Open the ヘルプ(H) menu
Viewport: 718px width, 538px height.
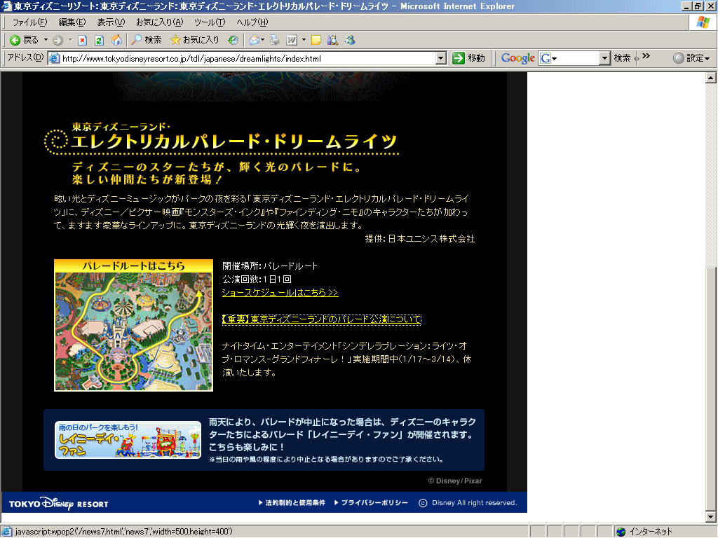click(252, 22)
